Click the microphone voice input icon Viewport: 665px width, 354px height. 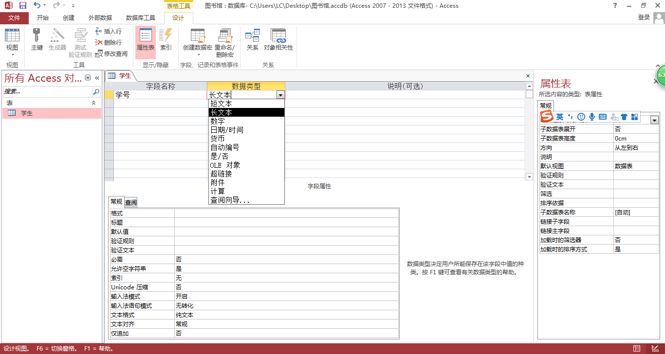592,117
